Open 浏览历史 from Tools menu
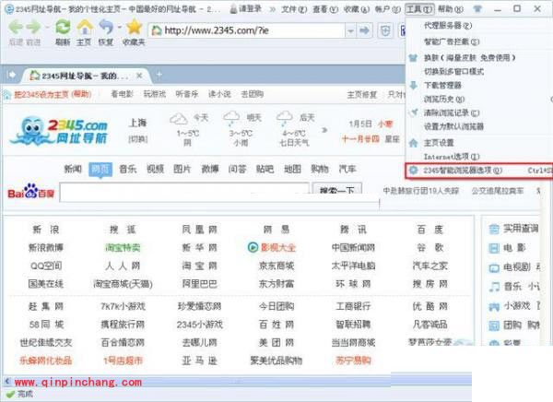This screenshot has width=553, height=402. (444, 100)
